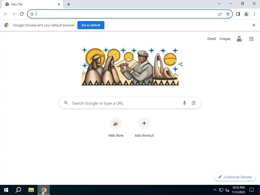Click the share this page icon

(x=220, y=14)
